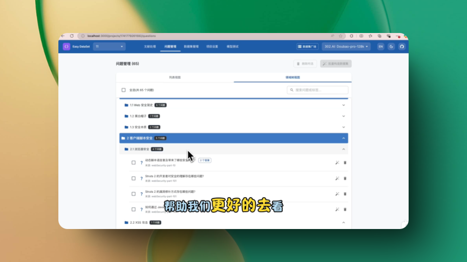The width and height of the screenshot is (467, 262).
Task: Tick checkbox for 动态脚本语言 question
Action: pos(134,163)
